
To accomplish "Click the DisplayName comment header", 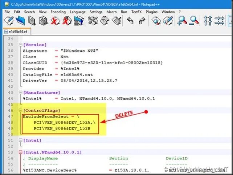I will 43,158.
